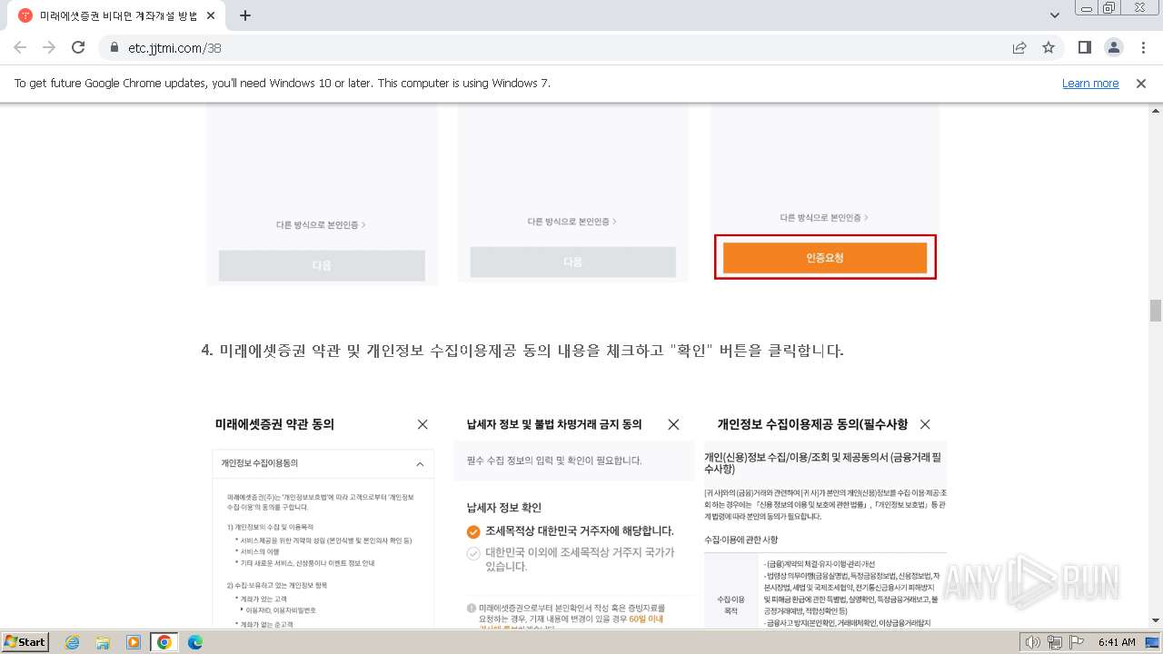This screenshot has height=654, width=1163.
Task: Share this page icon in address bar
Action: (x=1019, y=47)
